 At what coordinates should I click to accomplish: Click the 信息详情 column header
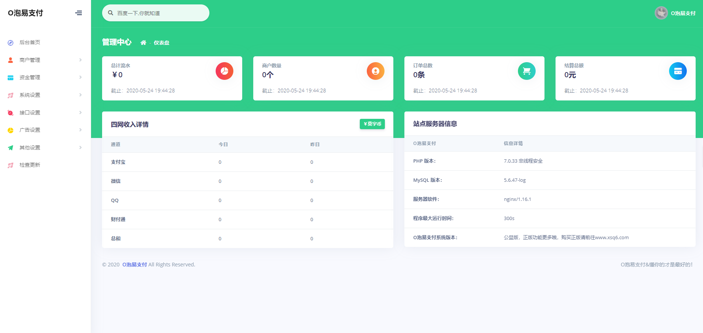tap(513, 144)
